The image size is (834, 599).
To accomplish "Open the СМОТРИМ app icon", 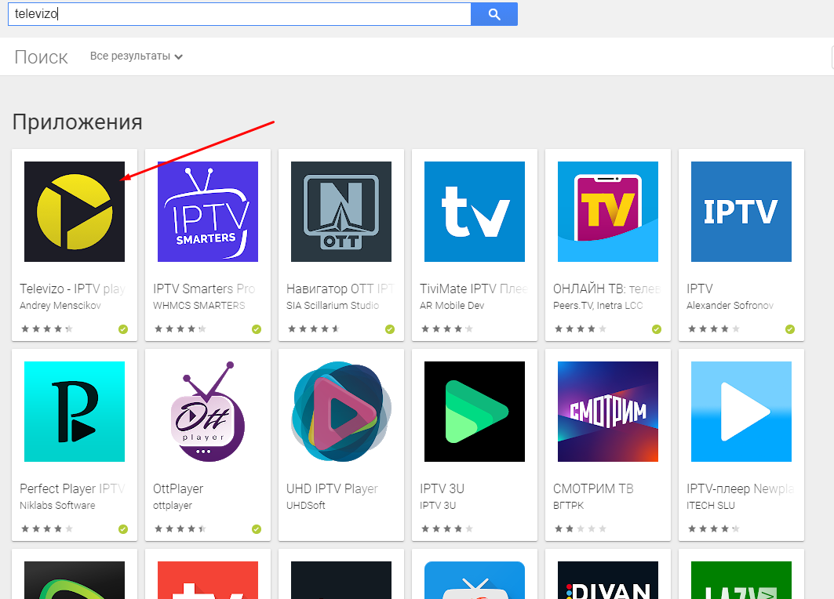I will (608, 412).
